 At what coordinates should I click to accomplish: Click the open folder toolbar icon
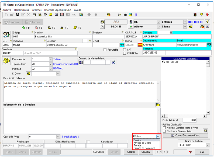[x=12, y=15]
